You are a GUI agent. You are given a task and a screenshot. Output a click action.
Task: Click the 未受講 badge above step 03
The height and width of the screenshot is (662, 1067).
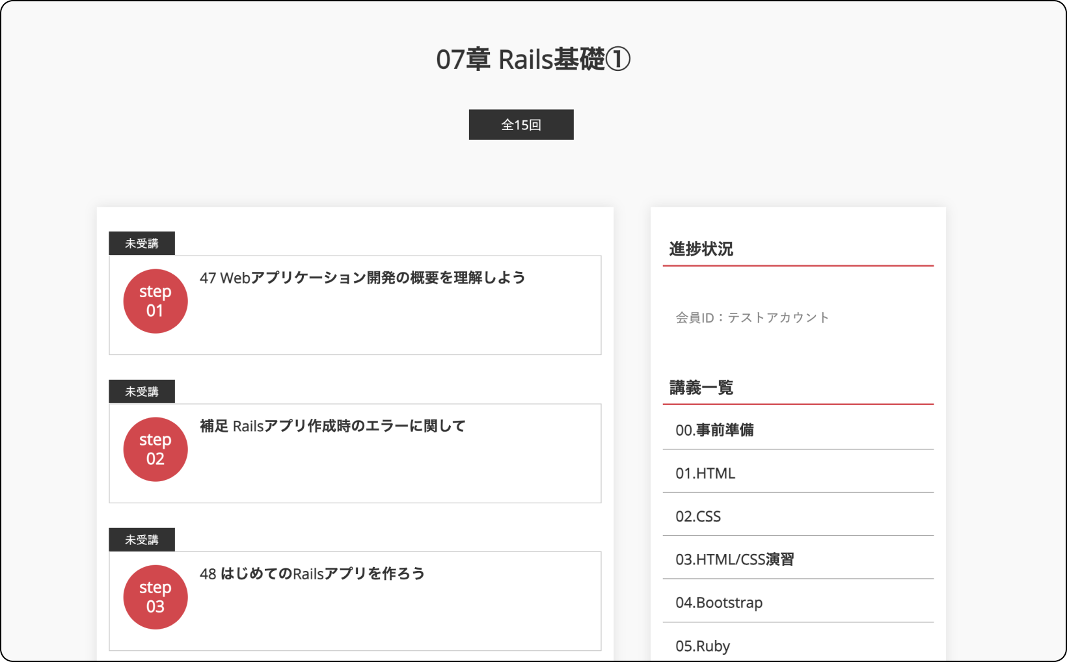pyautogui.click(x=142, y=540)
